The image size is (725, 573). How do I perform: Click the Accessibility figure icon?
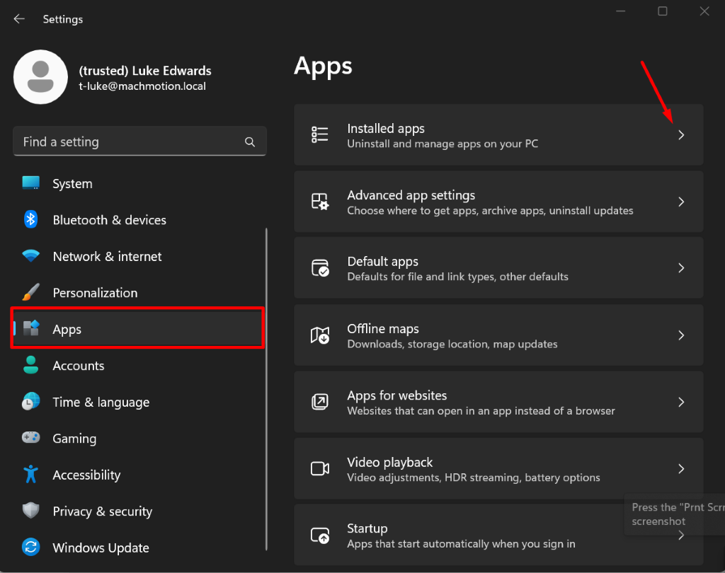click(x=30, y=475)
